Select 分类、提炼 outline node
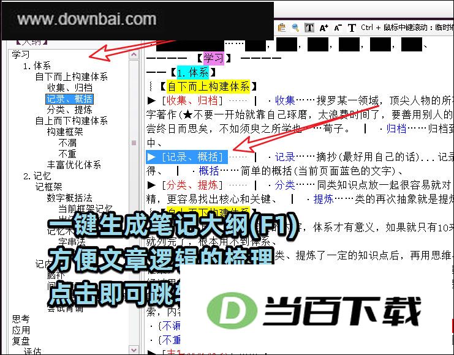 pos(70,110)
